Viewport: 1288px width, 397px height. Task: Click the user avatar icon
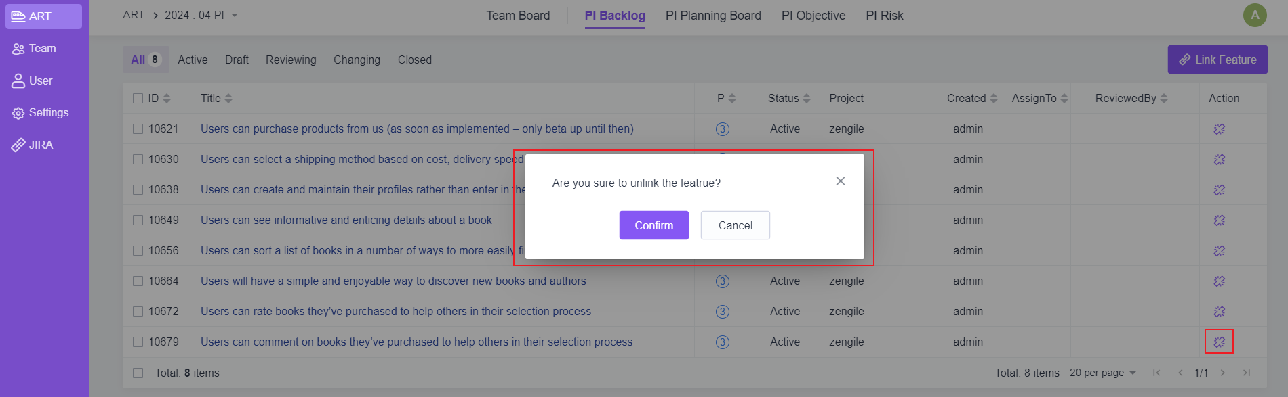(1255, 15)
